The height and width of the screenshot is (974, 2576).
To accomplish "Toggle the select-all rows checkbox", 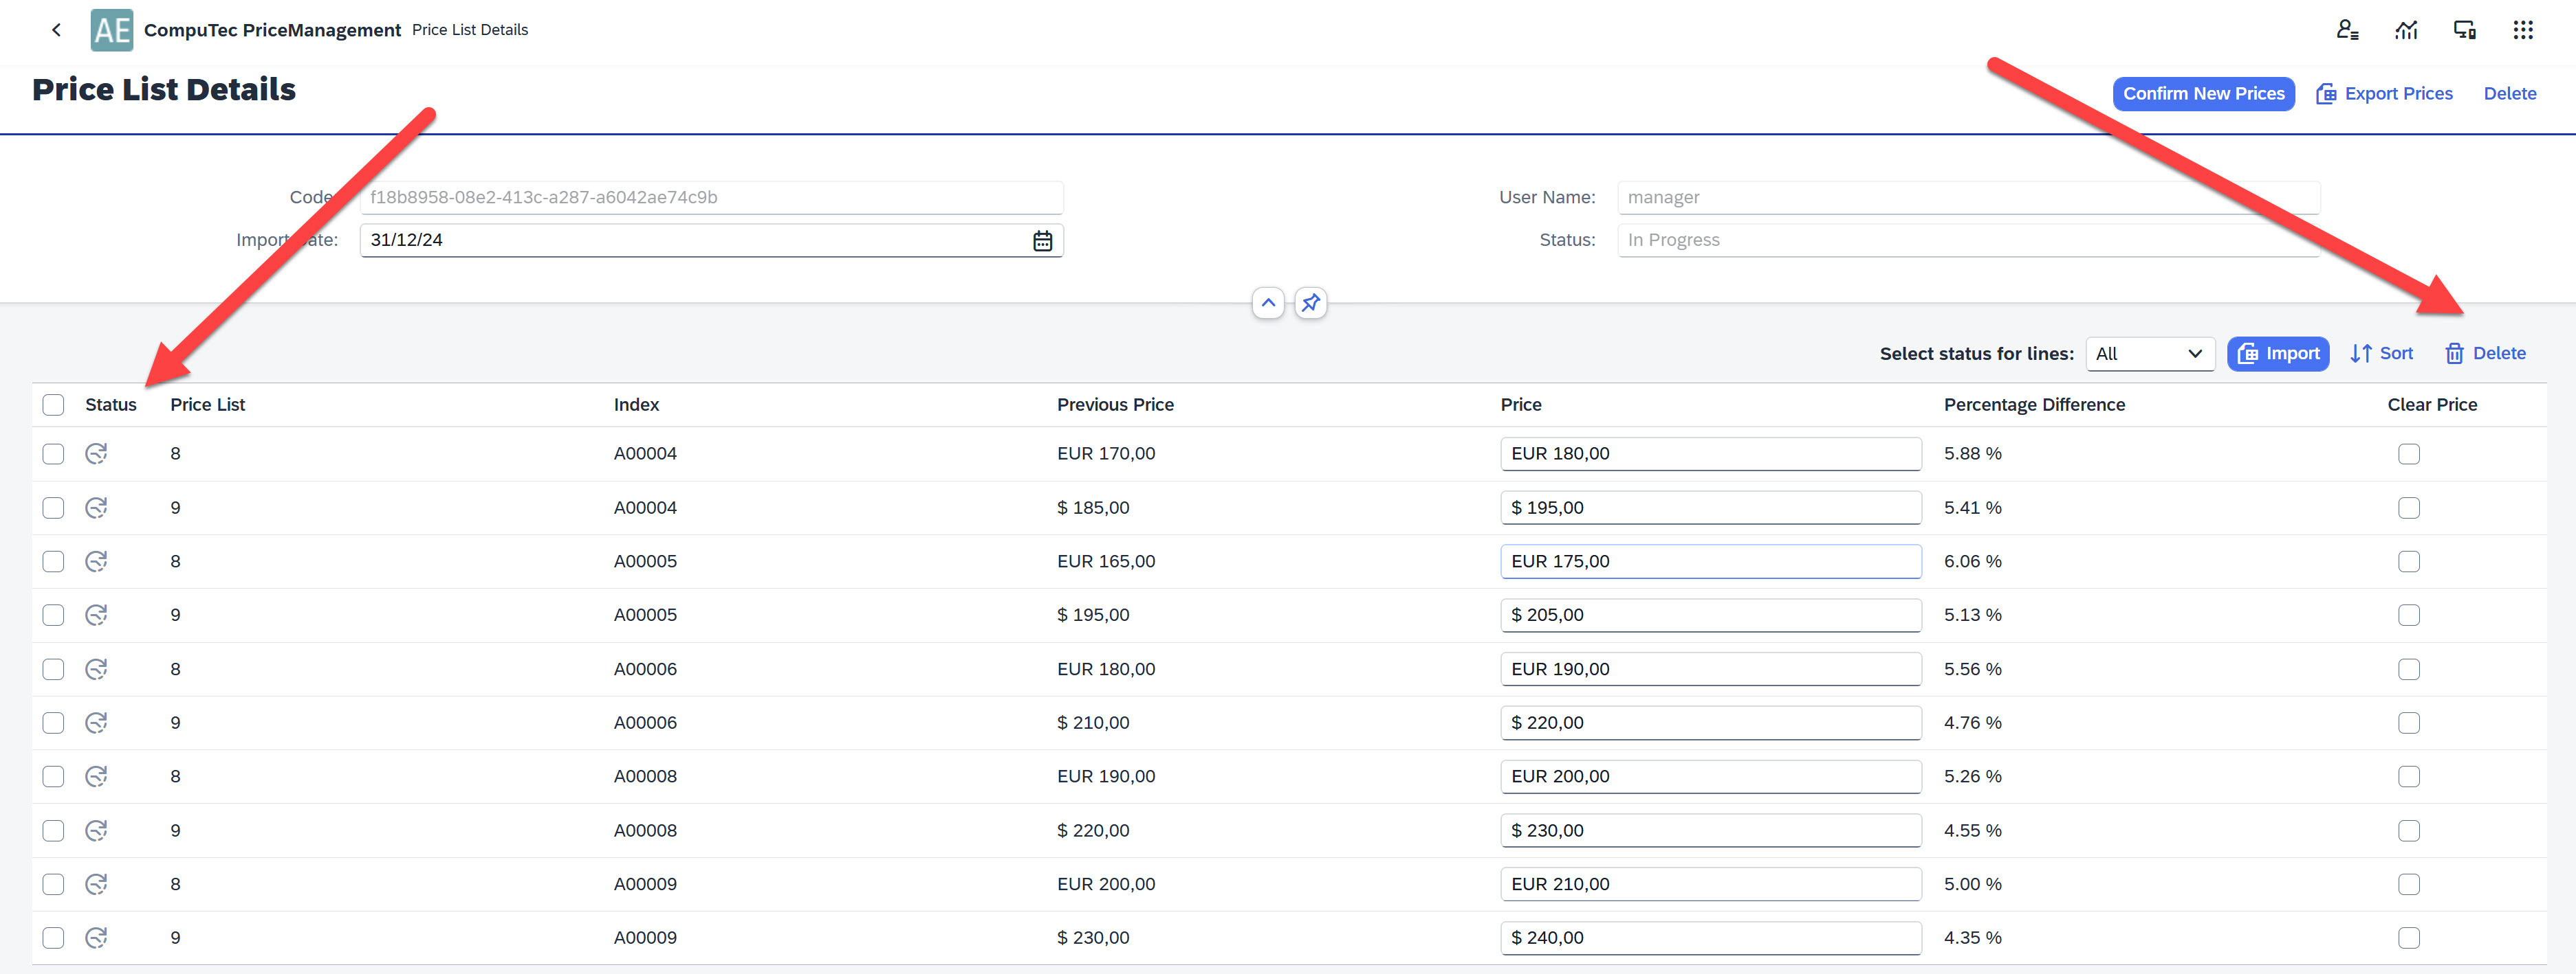I will 53,405.
